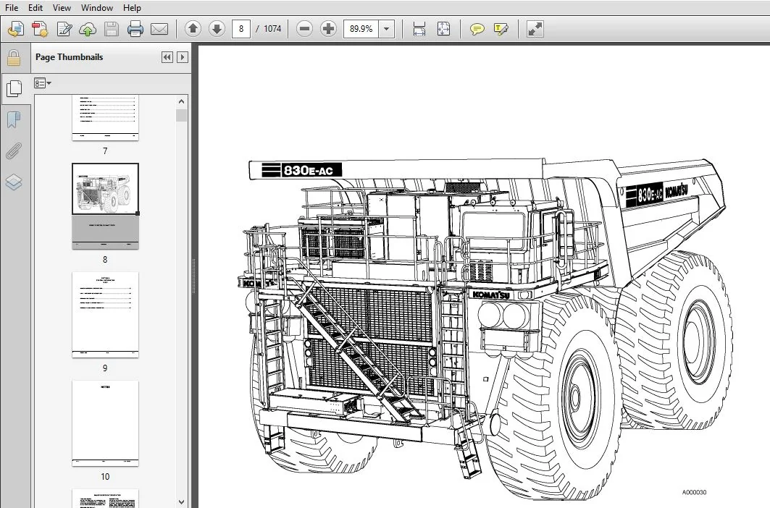The width and height of the screenshot is (770, 508).
Task: Click the fit width scrolling mode icon
Action: (x=419, y=29)
